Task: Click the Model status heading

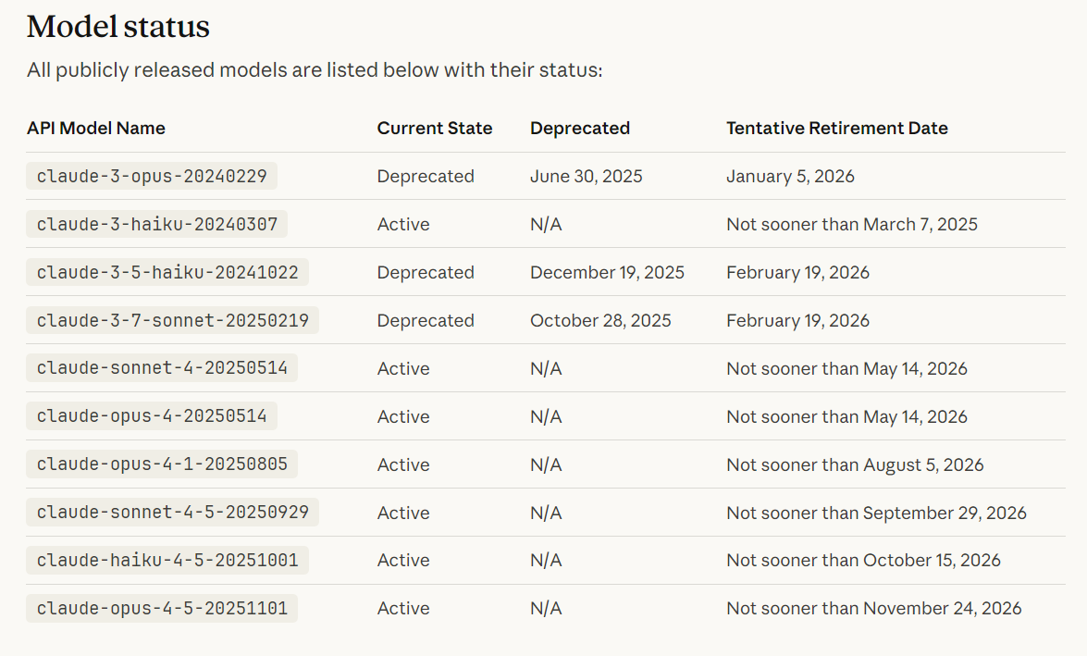Action: tap(118, 27)
